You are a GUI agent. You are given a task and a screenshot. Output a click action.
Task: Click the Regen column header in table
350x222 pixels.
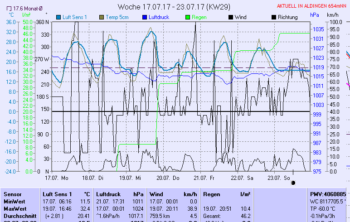[x=212, y=194]
